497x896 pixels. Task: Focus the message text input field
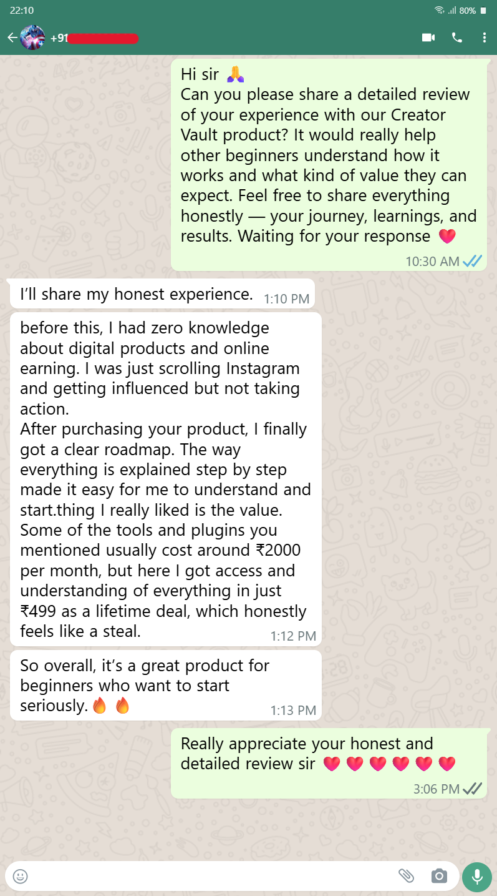click(206, 876)
